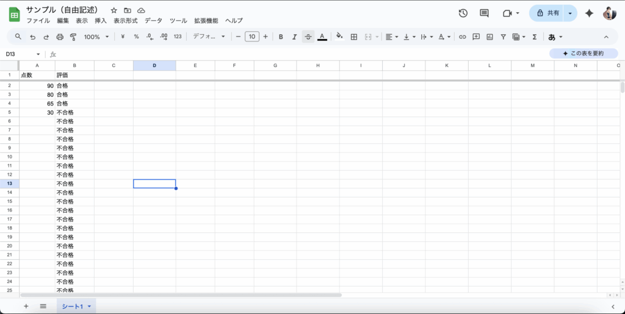Image resolution: width=625 pixels, height=314 pixels.
Task: Open version history clock icon
Action: (x=463, y=13)
